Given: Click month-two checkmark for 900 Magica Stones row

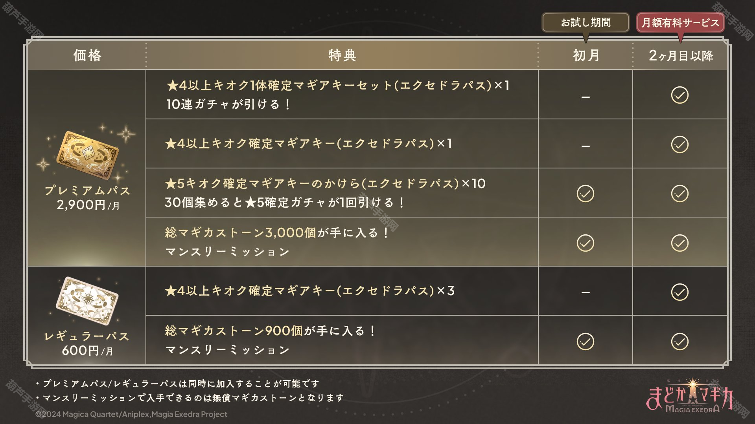Looking at the screenshot, I should click(679, 342).
